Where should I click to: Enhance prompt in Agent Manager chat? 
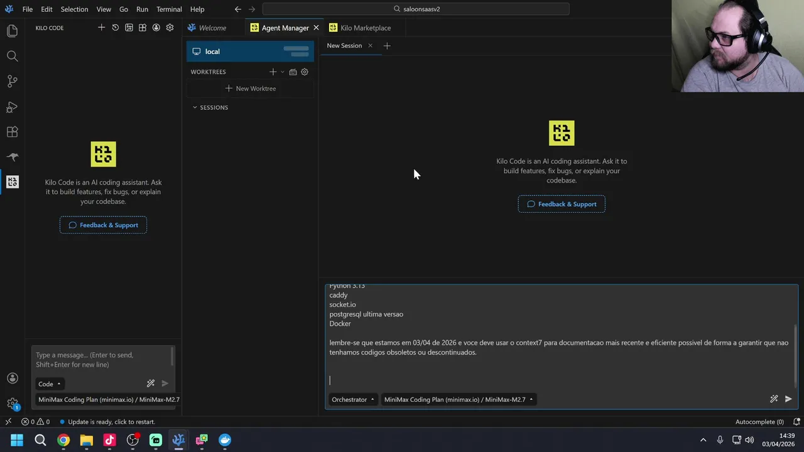tap(774, 399)
